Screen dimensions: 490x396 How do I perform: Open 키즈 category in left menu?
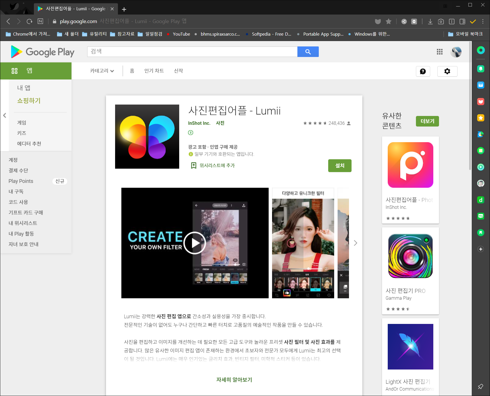point(22,133)
